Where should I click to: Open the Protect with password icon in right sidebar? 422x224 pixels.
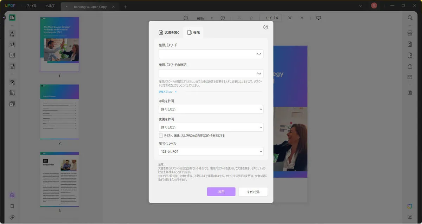point(410,55)
